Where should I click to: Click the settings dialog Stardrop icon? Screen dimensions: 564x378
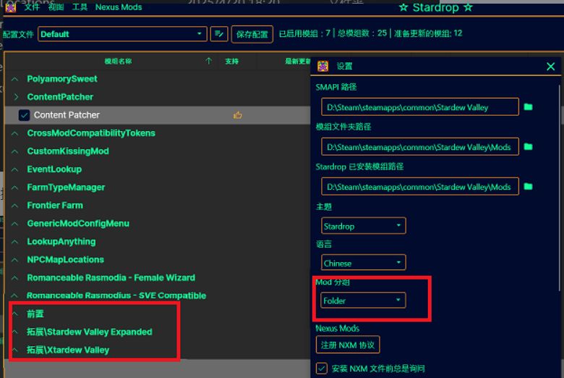(x=322, y=67)
